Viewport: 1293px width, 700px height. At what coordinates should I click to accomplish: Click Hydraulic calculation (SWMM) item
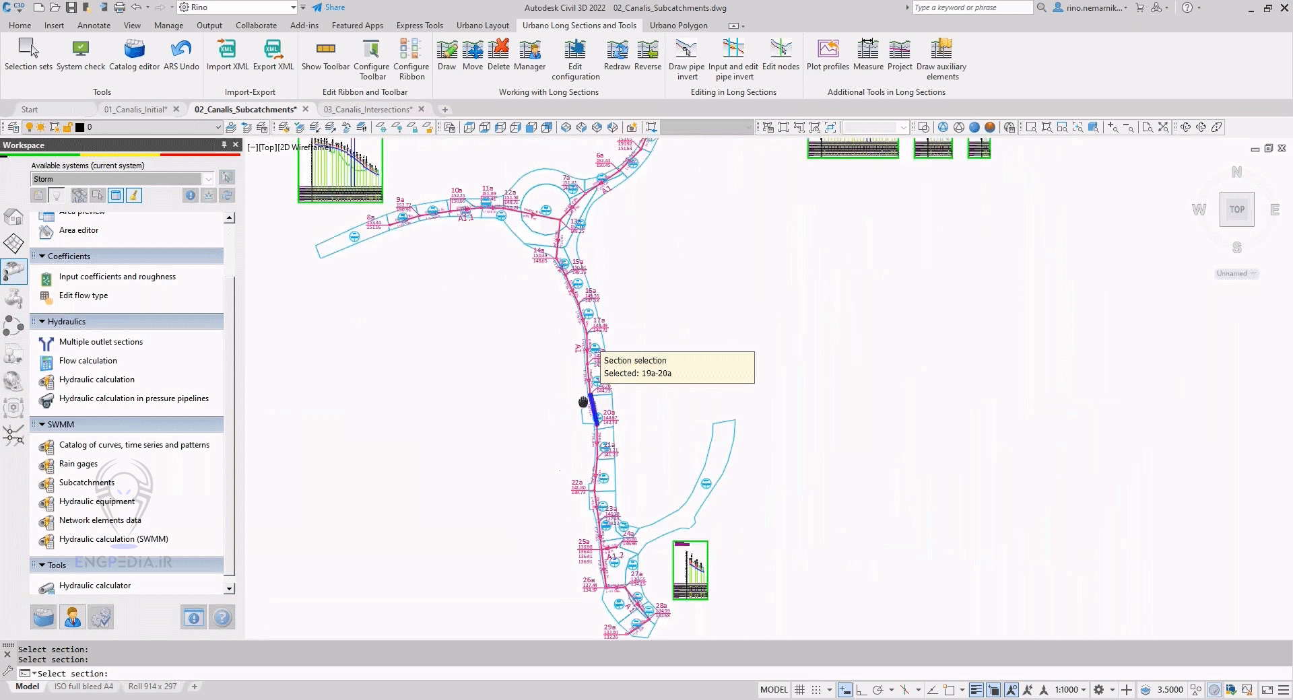click(113, 539)
